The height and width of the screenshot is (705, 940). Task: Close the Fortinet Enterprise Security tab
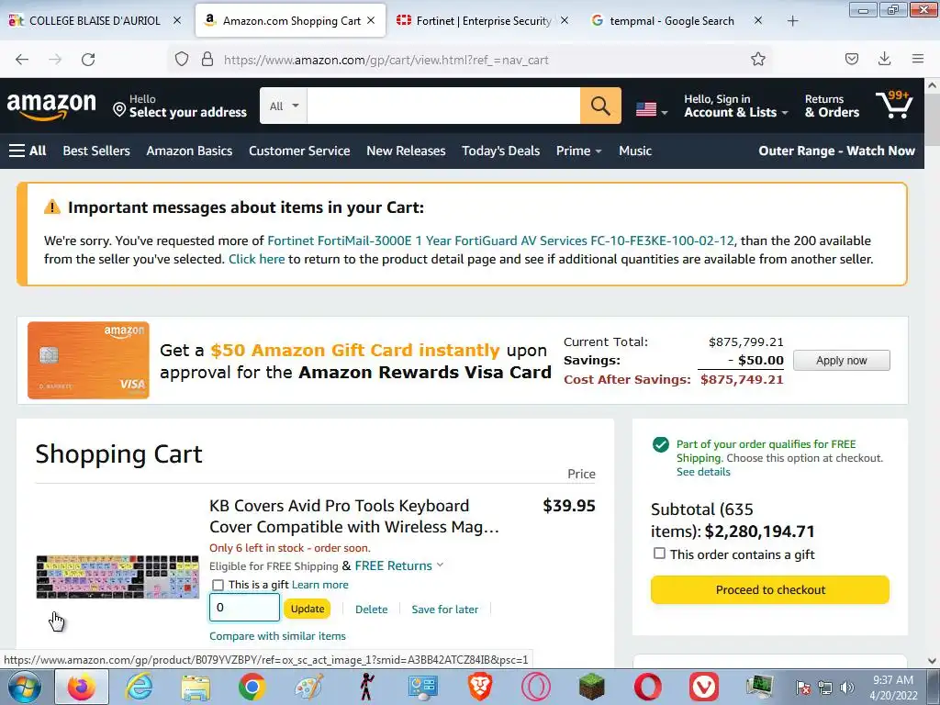coord(565,20)
